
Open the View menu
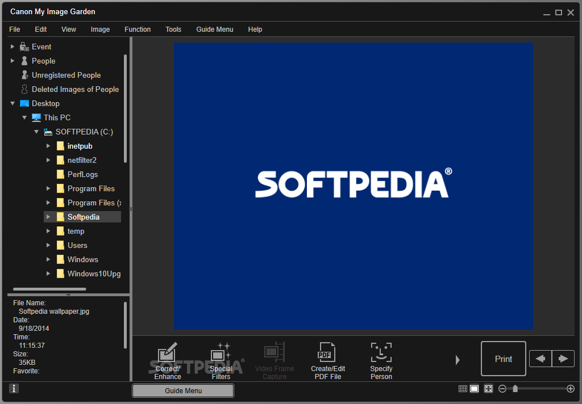pos(69,30)
